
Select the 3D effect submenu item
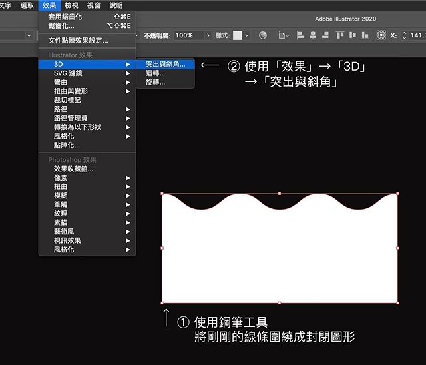tap(87, 64)
